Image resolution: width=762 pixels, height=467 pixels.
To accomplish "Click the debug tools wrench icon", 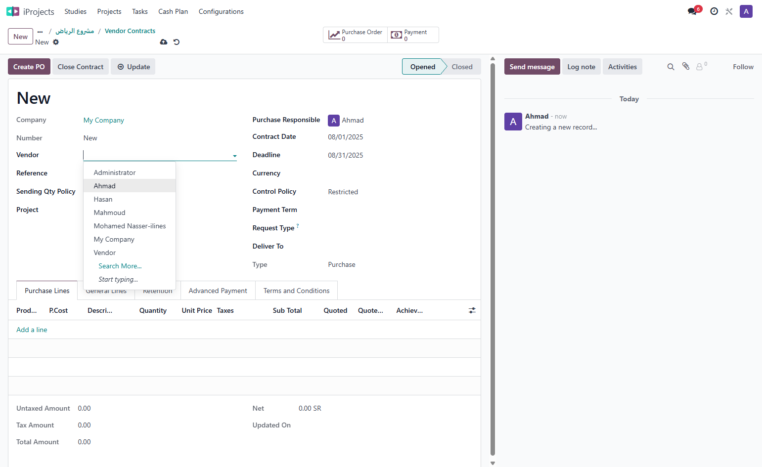I will (729, 11).
